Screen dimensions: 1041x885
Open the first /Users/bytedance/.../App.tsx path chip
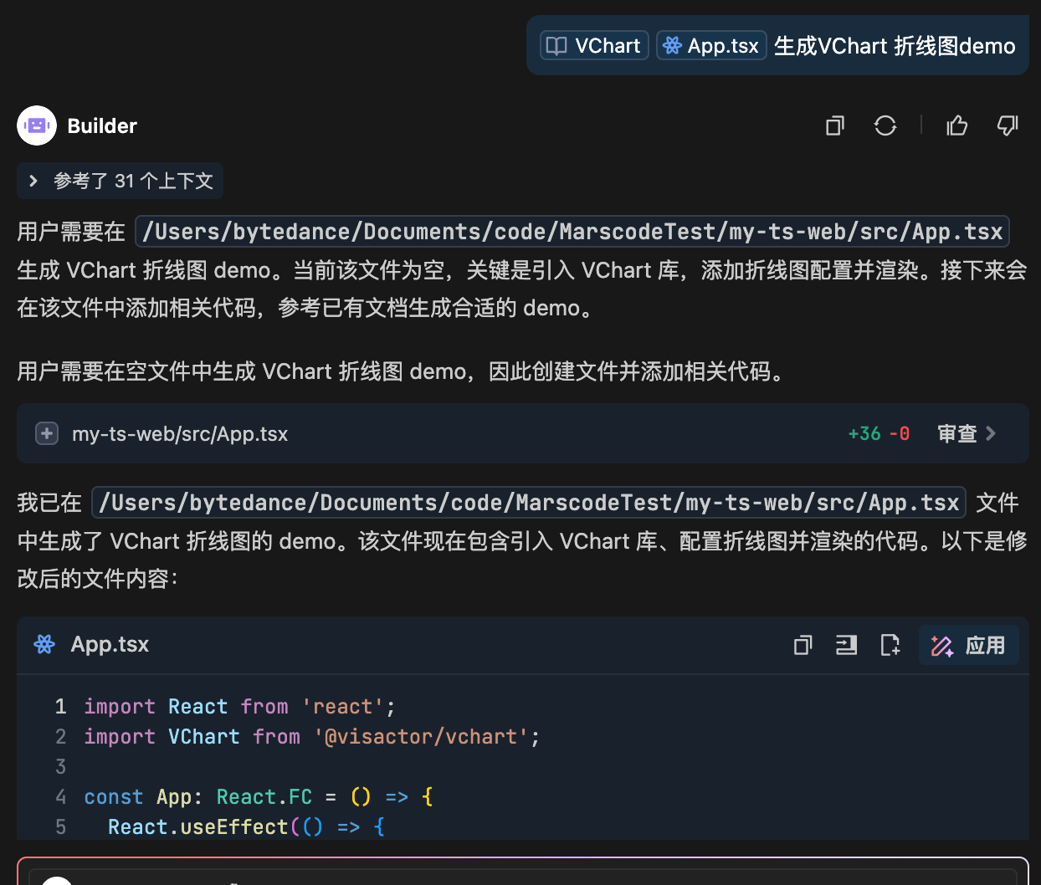pos(572,232)
